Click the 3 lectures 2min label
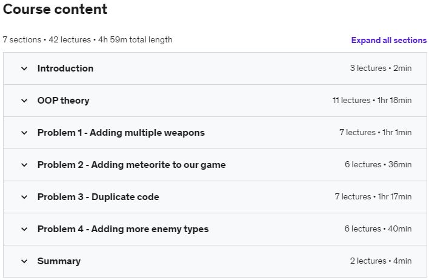Screen dimensions: 429x280 tap(381, 68)
